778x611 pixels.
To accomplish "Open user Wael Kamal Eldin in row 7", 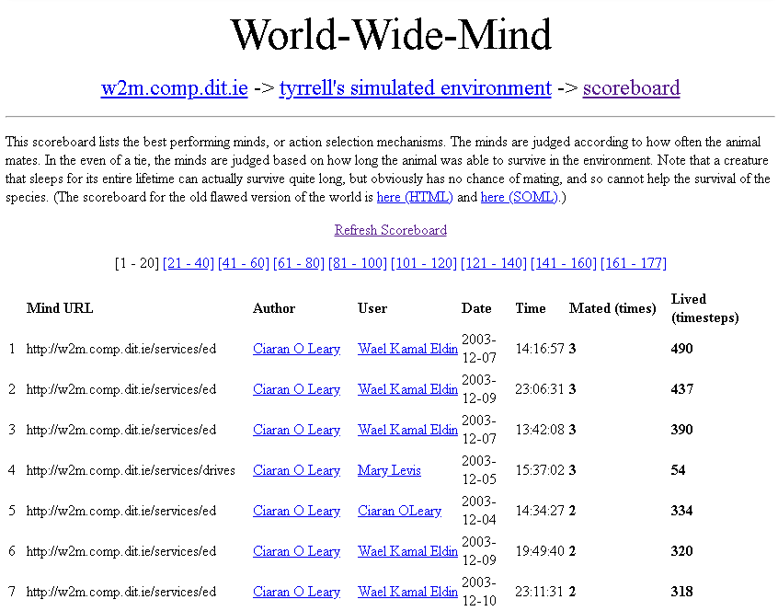I will point(407,592).
